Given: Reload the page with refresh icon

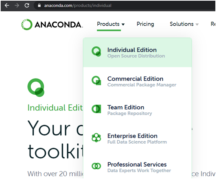Looking at the screenshot, I should (27, 5).
